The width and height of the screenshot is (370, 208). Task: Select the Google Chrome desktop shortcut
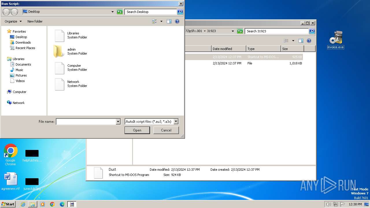[10, 155]
